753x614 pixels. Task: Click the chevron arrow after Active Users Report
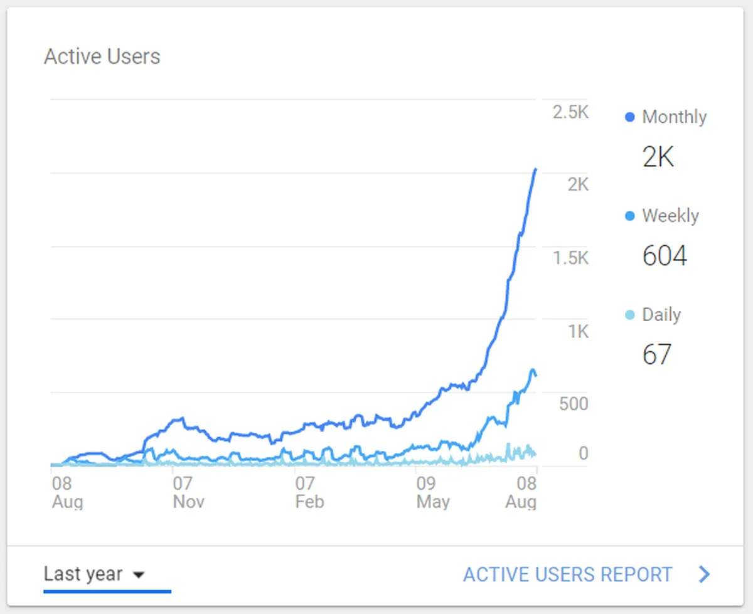pyautogui.click(x=705, y=574)
